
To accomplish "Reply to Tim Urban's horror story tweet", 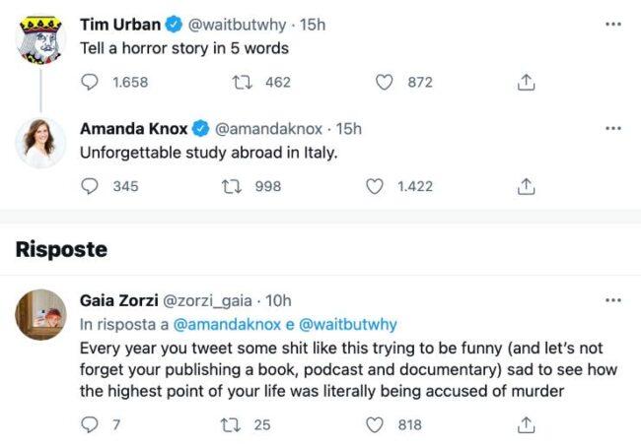I will coord(90,83).
